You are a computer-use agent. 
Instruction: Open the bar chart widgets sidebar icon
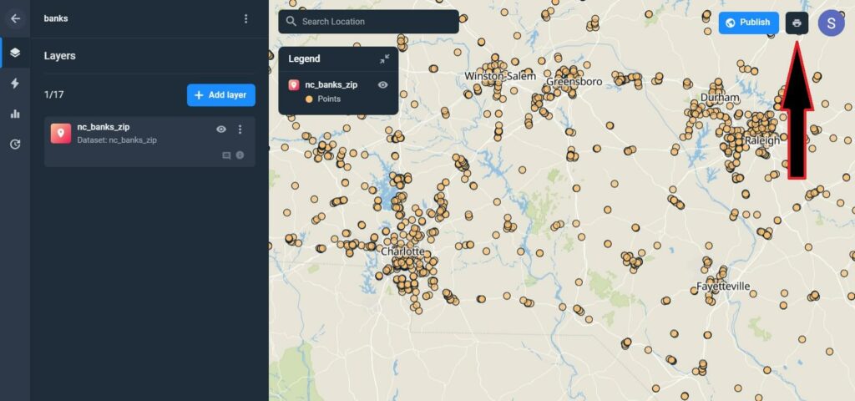click(15, 114)
